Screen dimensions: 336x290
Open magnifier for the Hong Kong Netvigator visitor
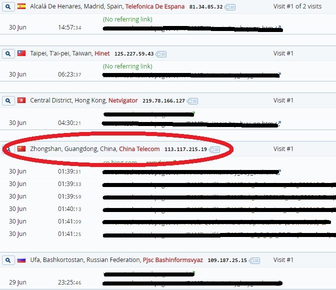[8, 100]
